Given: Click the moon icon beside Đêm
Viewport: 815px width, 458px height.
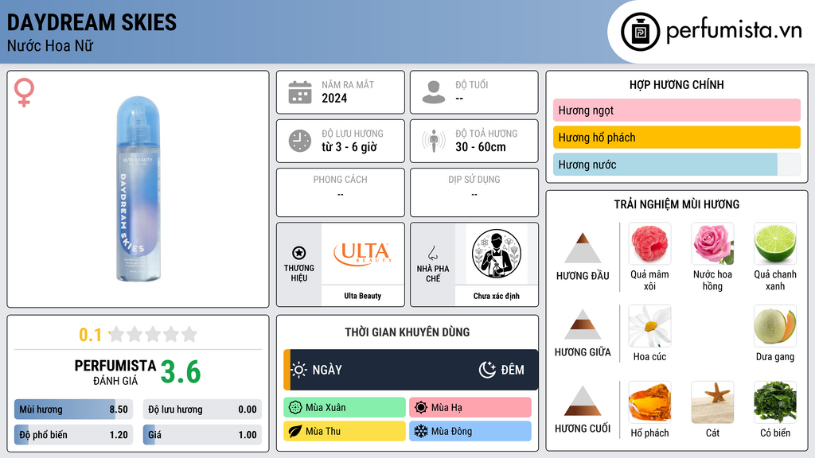Looking at the screenshot, I should coord(487,370).
